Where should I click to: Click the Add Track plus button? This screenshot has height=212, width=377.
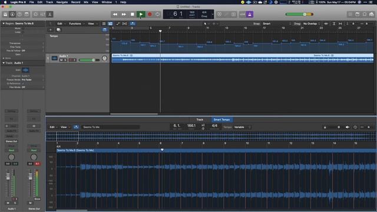(51, 30)
